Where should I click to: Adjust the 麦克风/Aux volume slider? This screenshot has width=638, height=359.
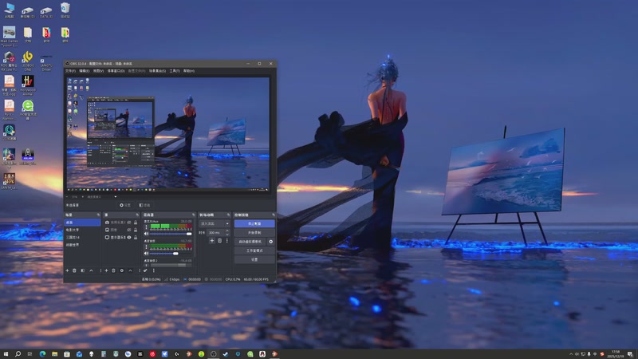(x=171, y=234)
